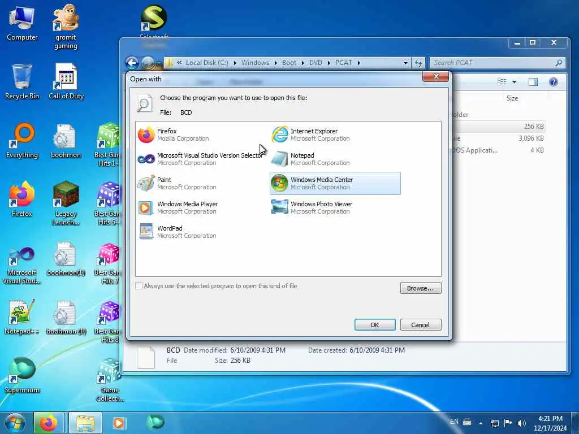Toggle the Explorer preview pane icon

coord(533,82)
